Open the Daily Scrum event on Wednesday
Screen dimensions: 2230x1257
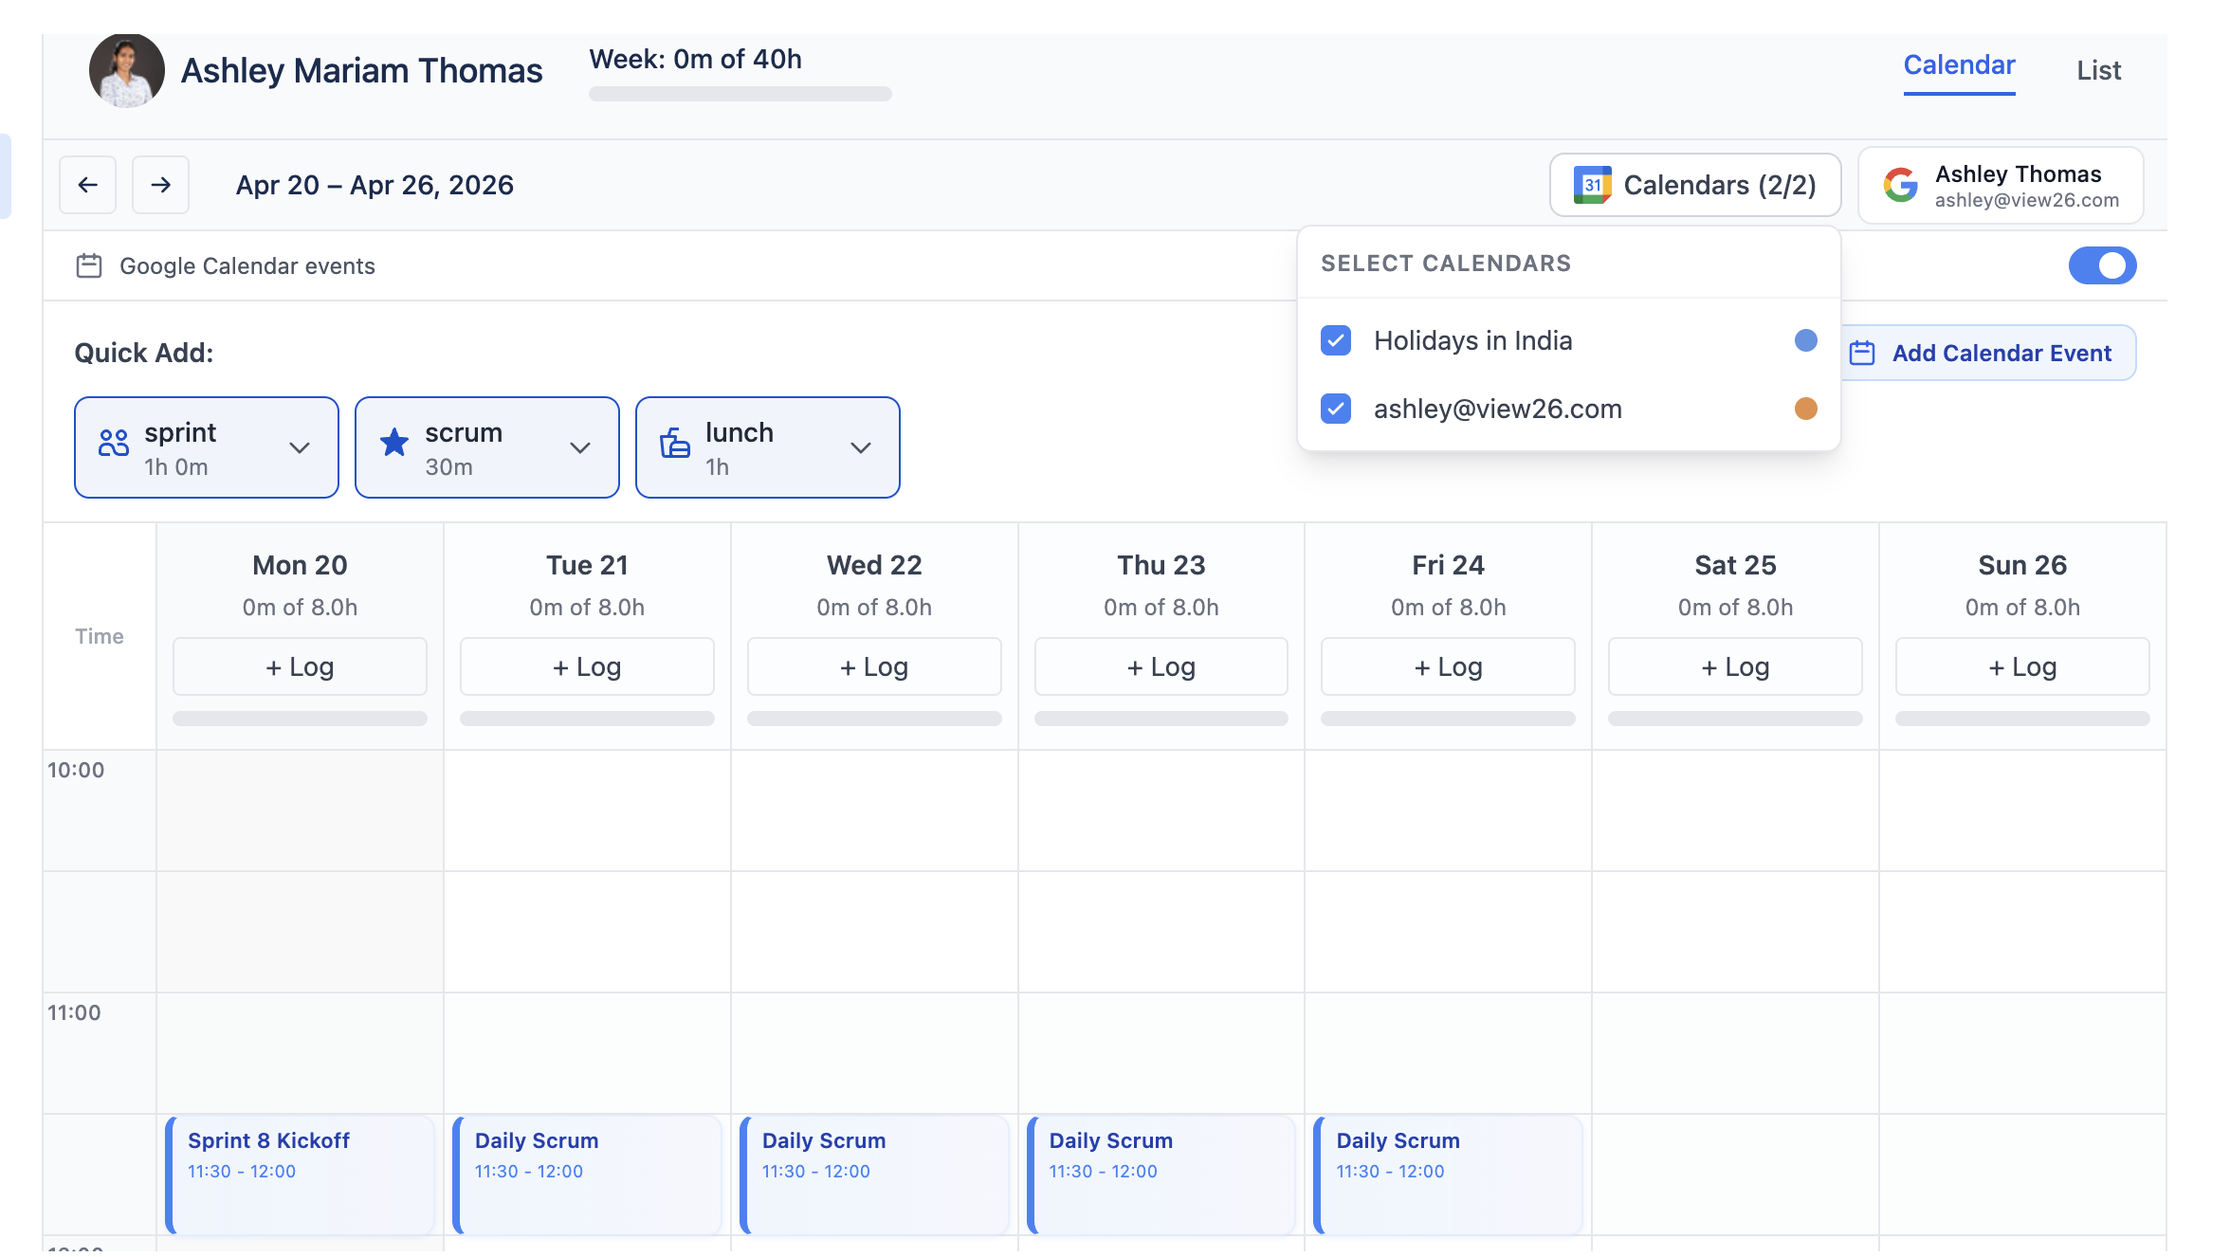tap(874, 1175)
